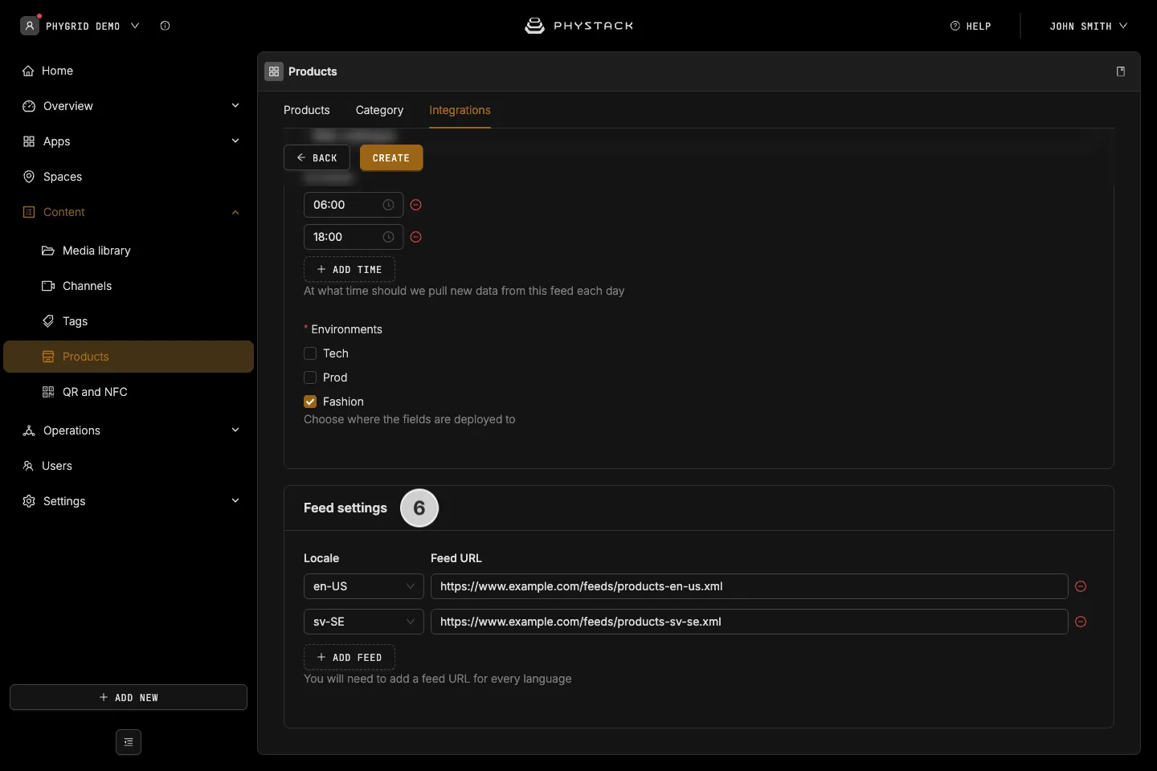
Task: Open Tags section
Action: click(x=129, y=321)
